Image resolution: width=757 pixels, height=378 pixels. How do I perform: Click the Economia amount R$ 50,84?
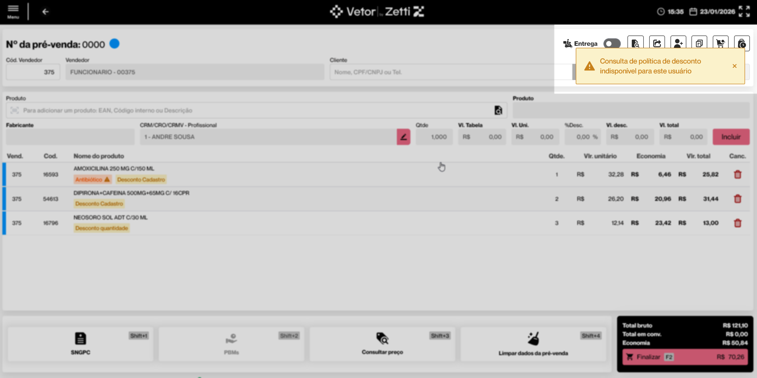click(735, 343)
